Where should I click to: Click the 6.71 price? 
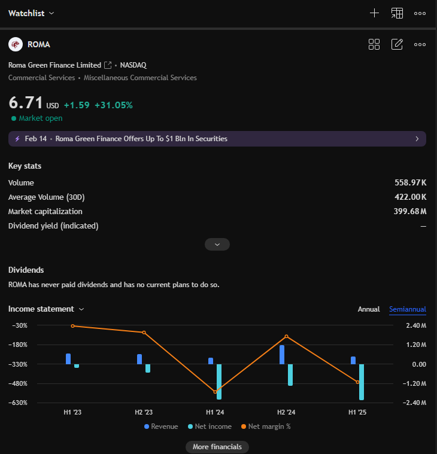(26, 103)
